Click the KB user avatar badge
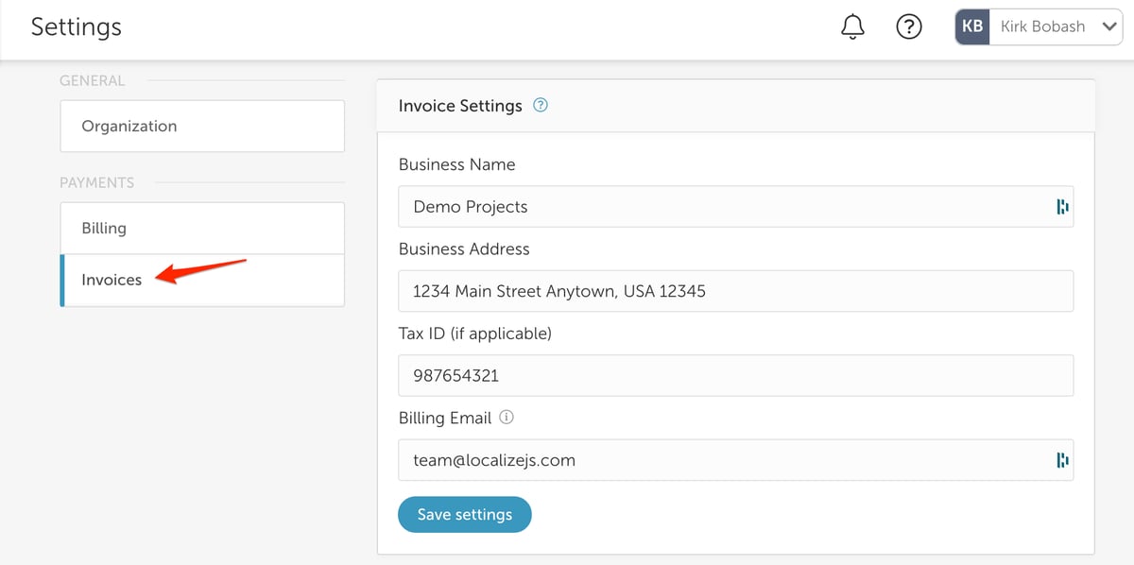The height and width of the screenshot is (565, 1134). tap(972, 27)
